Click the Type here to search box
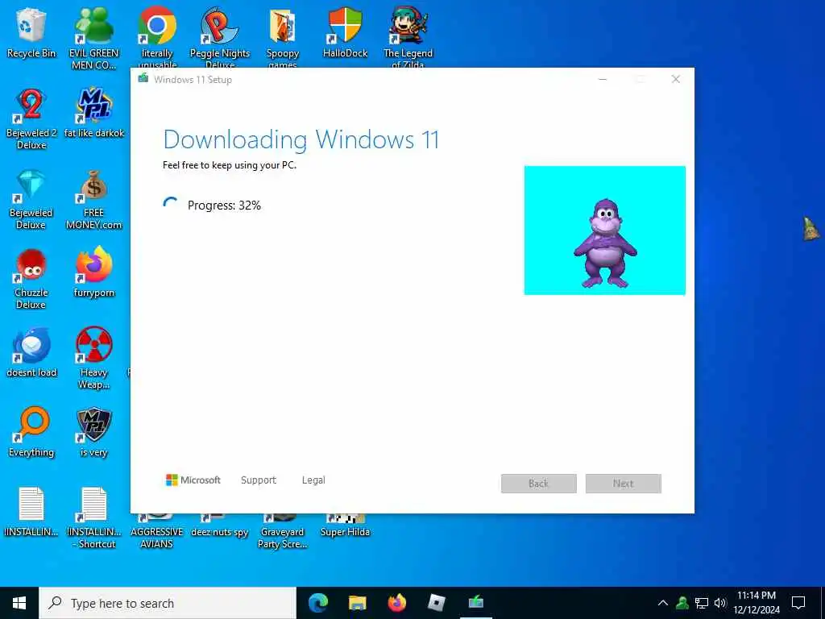The height and width of the screenshot is (619, 825). pos(168,603)
